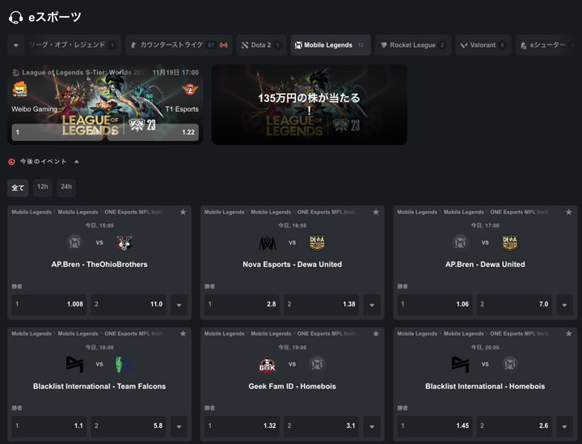Expand more markets for AP.Bren - TheOhioBrothers
The height and width of the screenshot is (444, 582).
179,305
